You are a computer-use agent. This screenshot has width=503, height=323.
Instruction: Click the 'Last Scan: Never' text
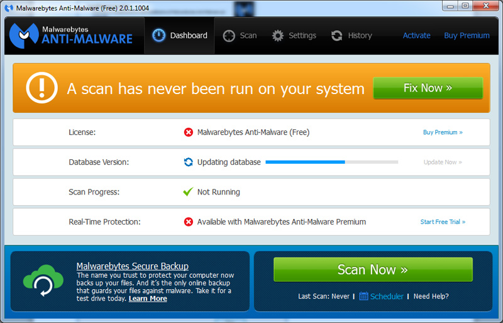click(324, 297)
